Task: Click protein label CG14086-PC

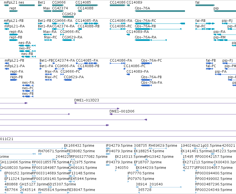Action: point(135,66)
